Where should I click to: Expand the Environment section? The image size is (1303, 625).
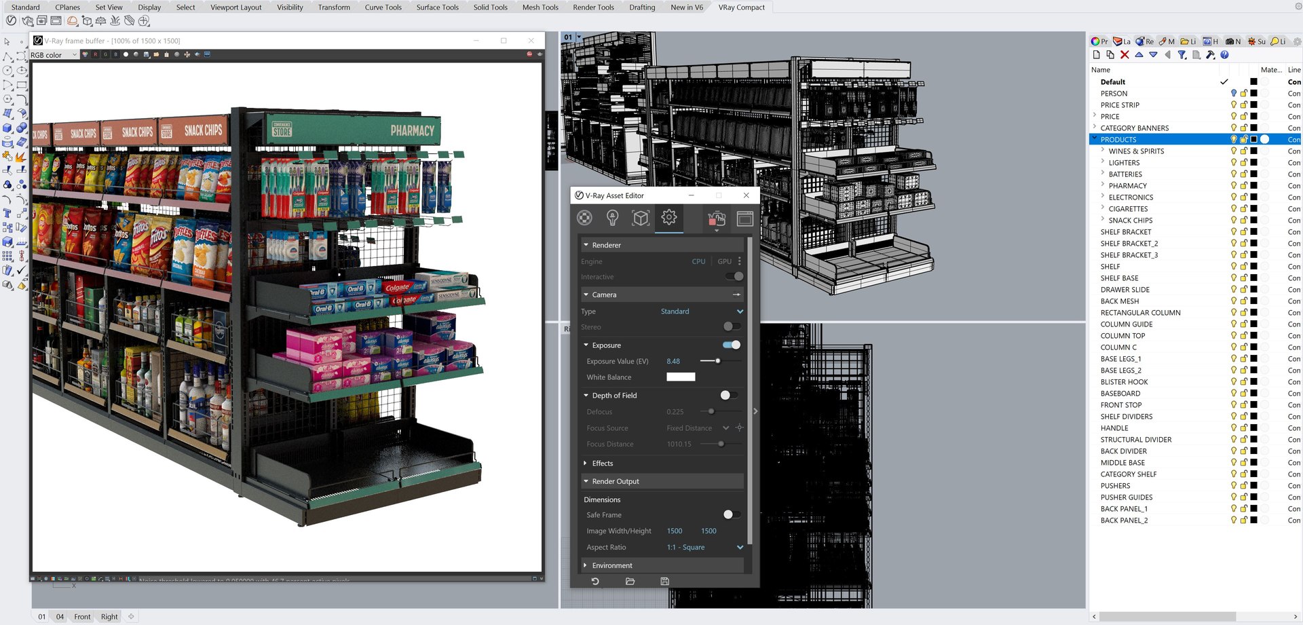(x=586, y=565)
